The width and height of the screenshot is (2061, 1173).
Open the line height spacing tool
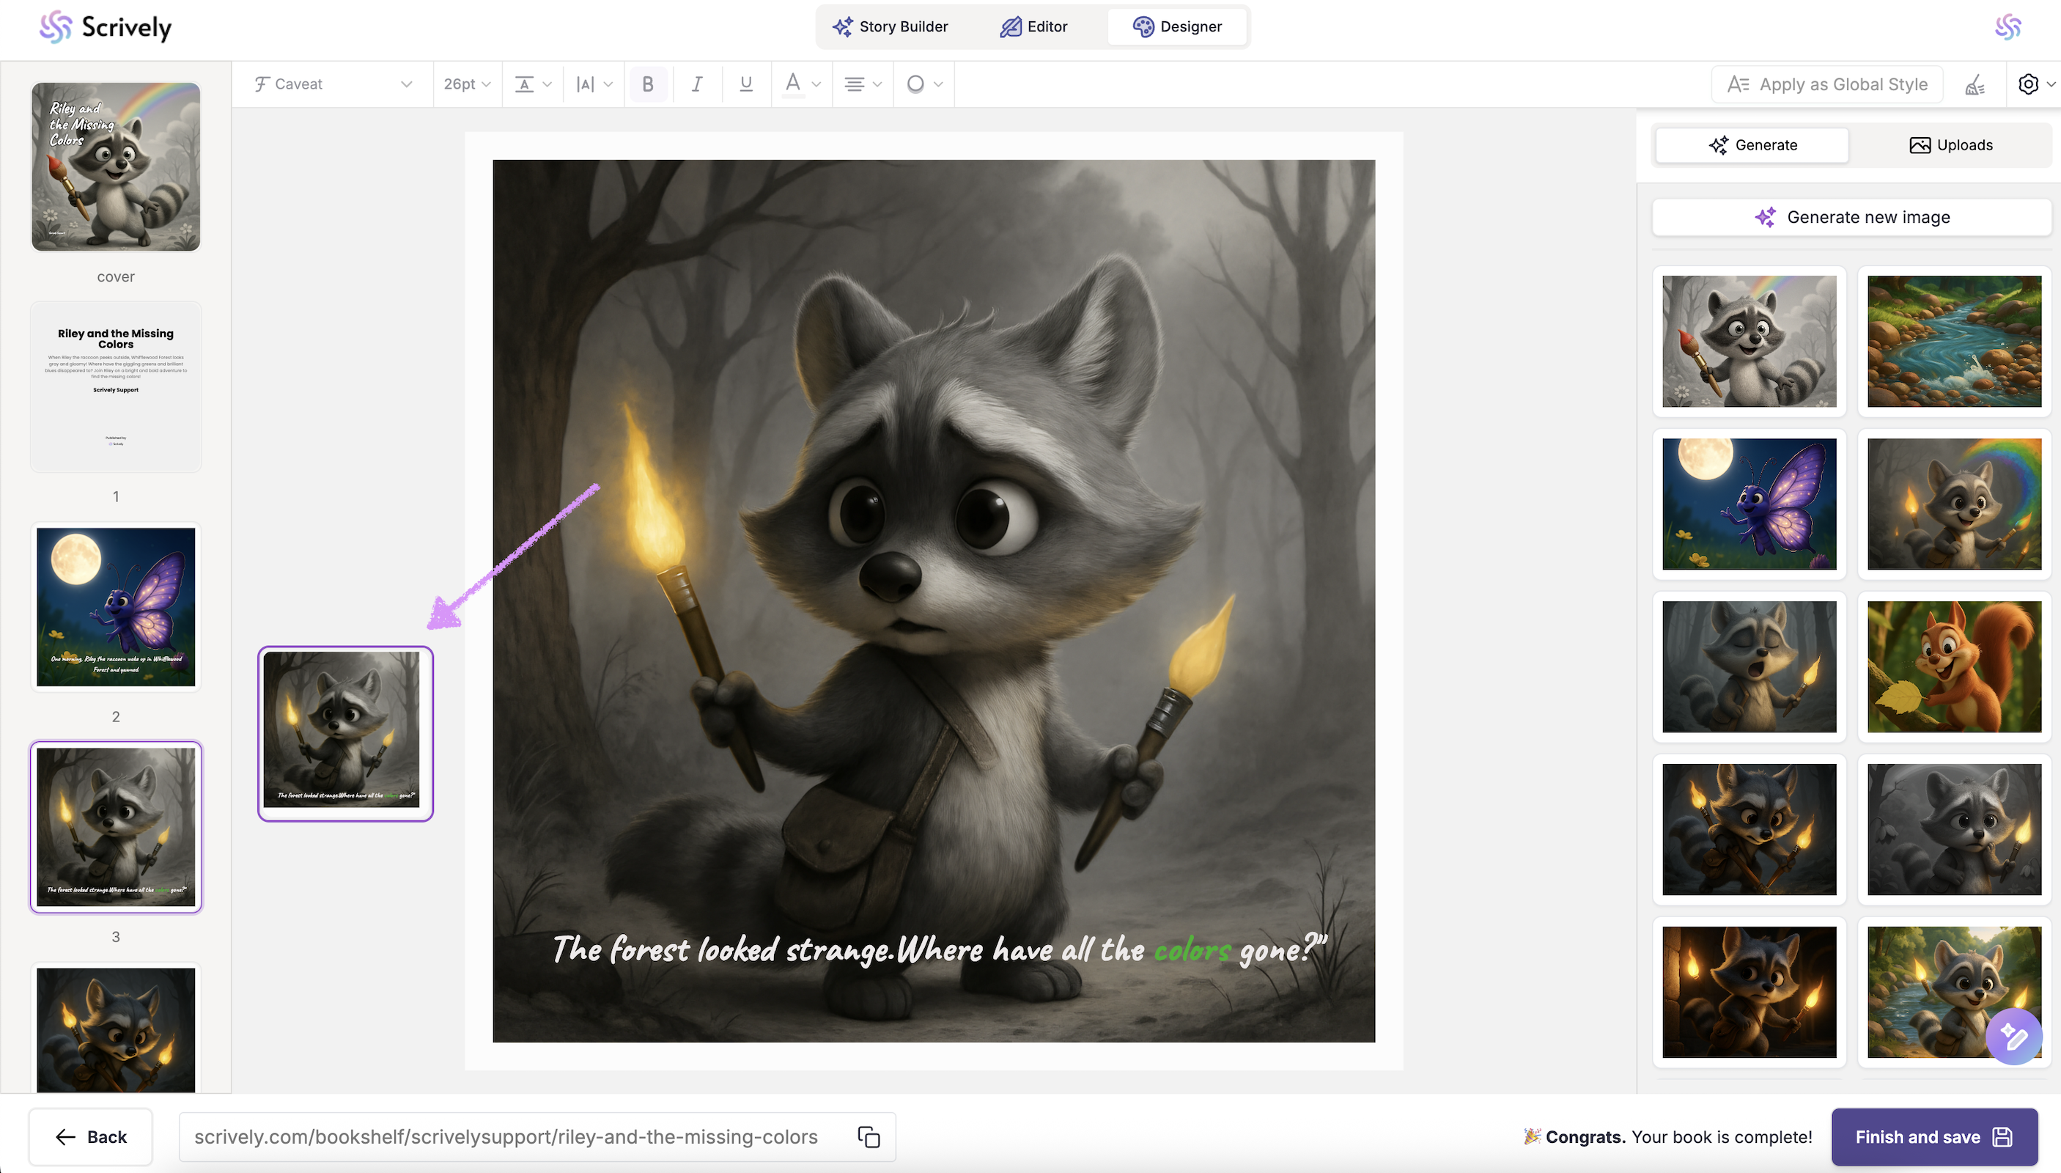coord(532,84)
